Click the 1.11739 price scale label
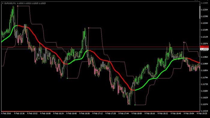The height and width of the screenshot is (118, 210). pyautogui.click(x=205, y=84)
